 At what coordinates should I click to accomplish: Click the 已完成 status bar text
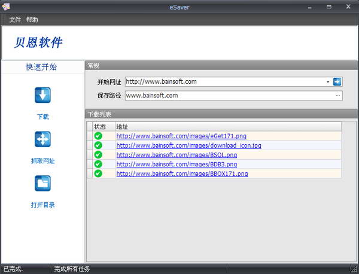pyautogui.click(x=13, y=269)
